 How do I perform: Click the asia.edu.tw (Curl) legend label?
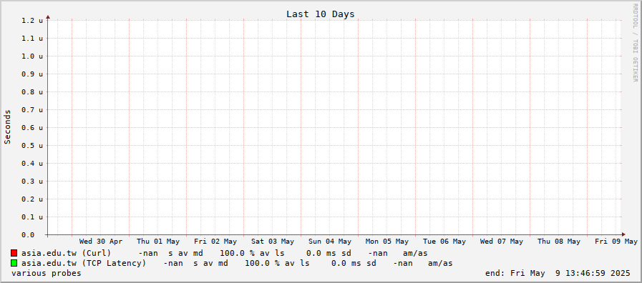pyautogui.click(x=67, y=253)
